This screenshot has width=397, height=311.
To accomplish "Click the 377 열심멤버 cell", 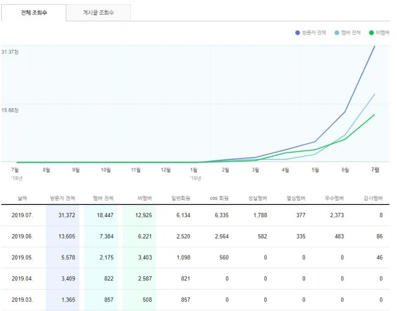I will pos(301,215).
